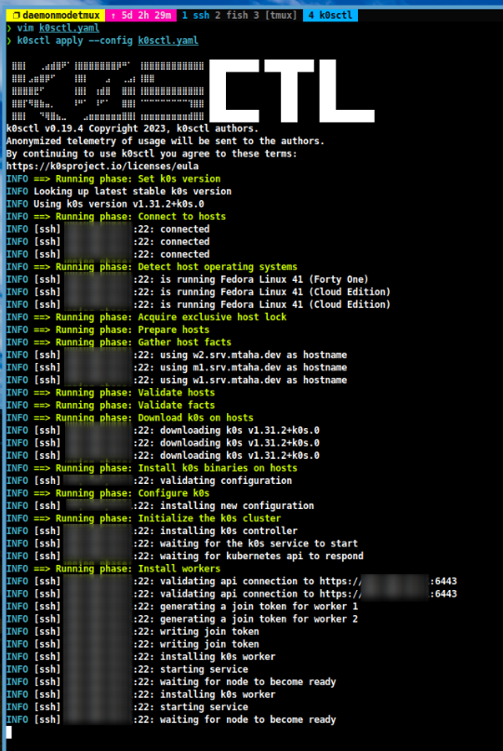Select 'Running phase: Set k0s version' line
Viewport: 503px width, 751px height.
coord(113,179)
